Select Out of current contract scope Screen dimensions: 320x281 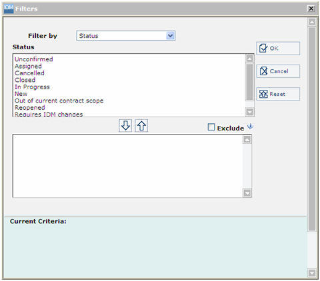point(59,101)
